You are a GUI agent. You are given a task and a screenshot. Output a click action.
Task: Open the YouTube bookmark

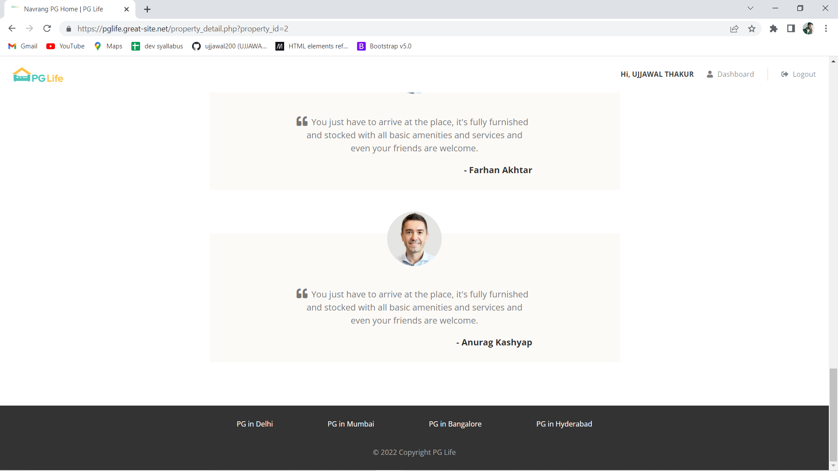[65, 46]
